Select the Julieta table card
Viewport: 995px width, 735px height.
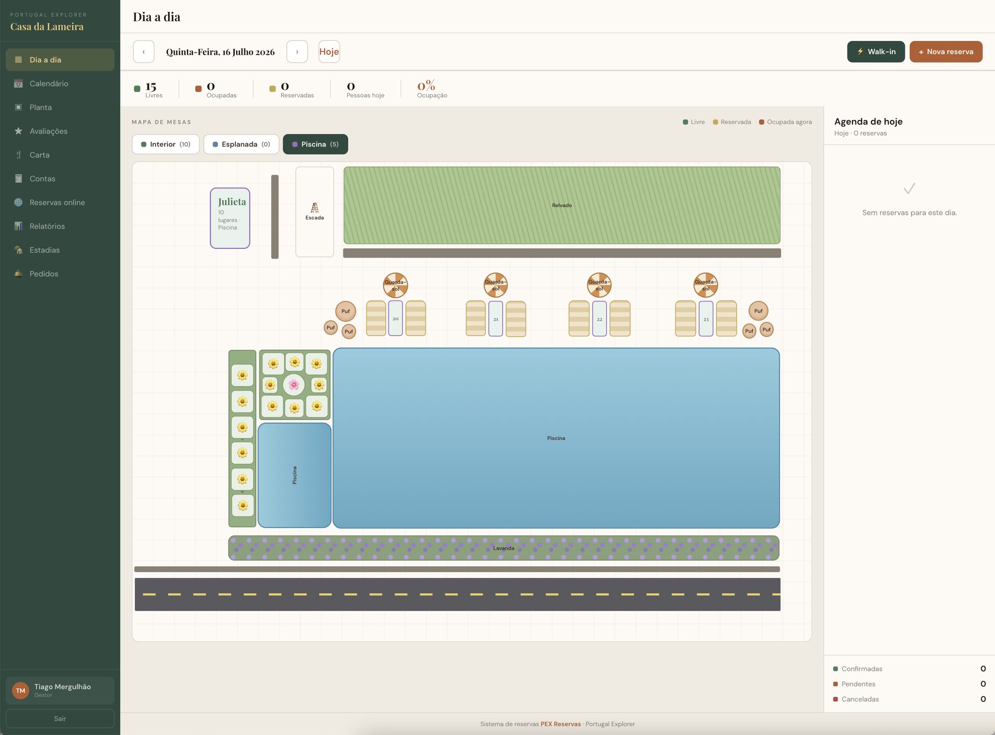click(230, 218)
